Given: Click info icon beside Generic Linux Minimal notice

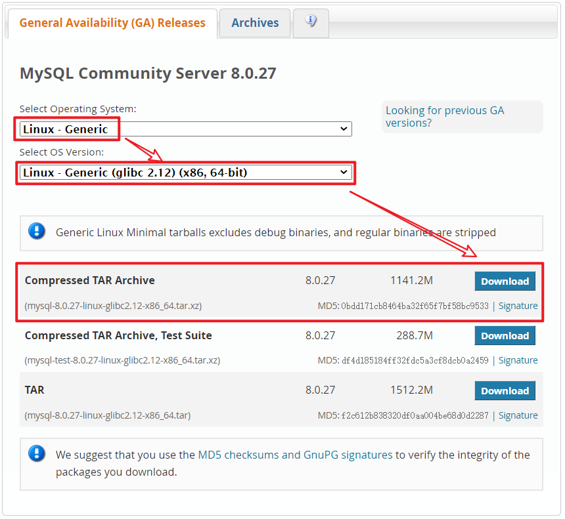Looking at the screenshot, I should tap(37, 231).
